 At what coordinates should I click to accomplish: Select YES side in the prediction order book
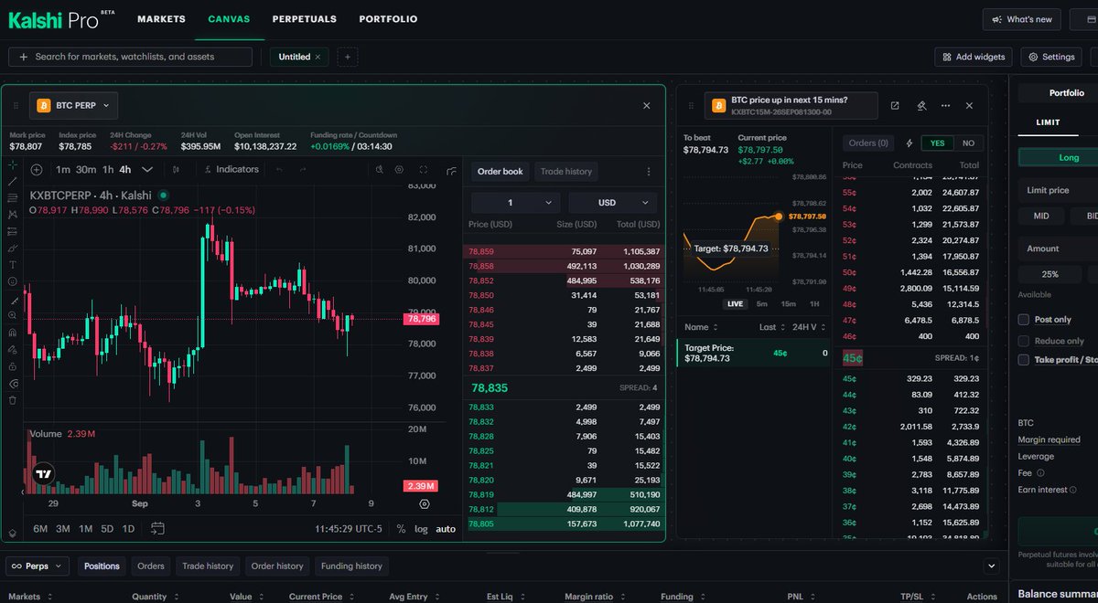(x=938, y=143)
